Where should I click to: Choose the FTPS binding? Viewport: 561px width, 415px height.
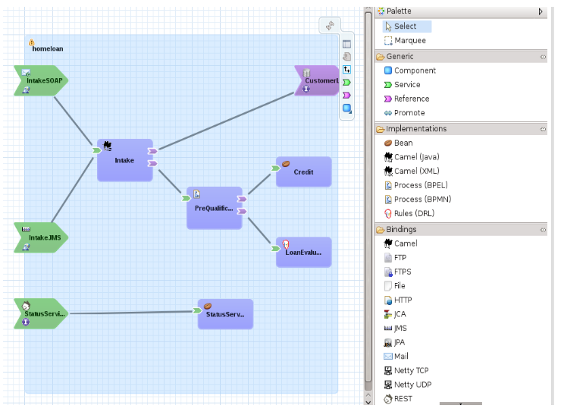point(397,272)
